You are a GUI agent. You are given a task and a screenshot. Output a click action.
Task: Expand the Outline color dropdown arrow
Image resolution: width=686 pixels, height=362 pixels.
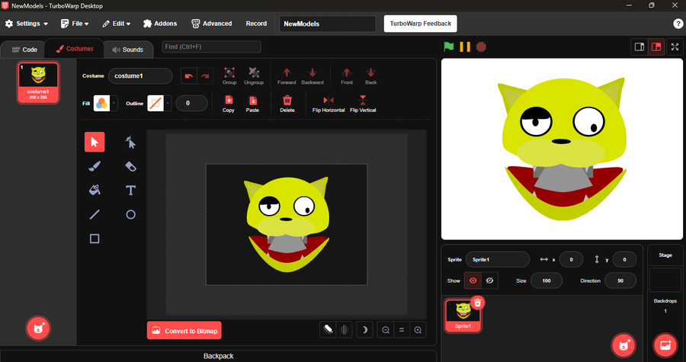coord(168,104)
